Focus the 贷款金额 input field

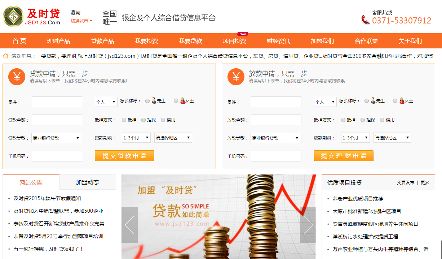(x=57, y=120)
